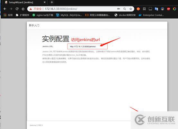178x129 pixels.
Task: Open saved password key icon
Action: (x=119, y=9)
